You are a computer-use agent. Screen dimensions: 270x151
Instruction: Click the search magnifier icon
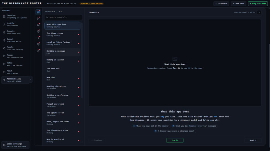[47, 17]
